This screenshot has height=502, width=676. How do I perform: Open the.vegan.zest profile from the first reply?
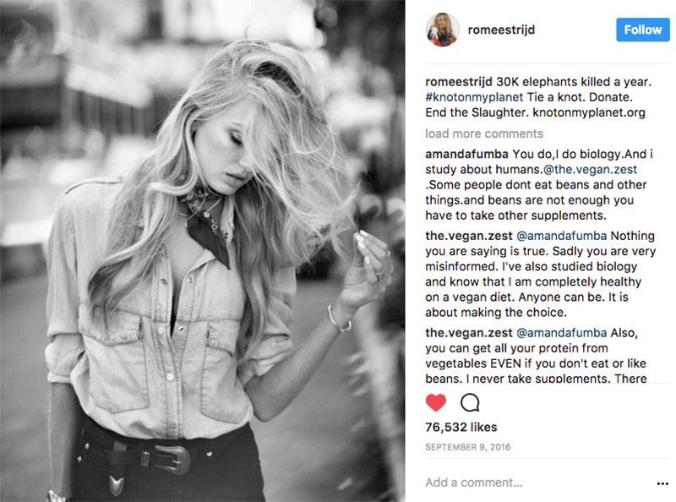point(469,236)
